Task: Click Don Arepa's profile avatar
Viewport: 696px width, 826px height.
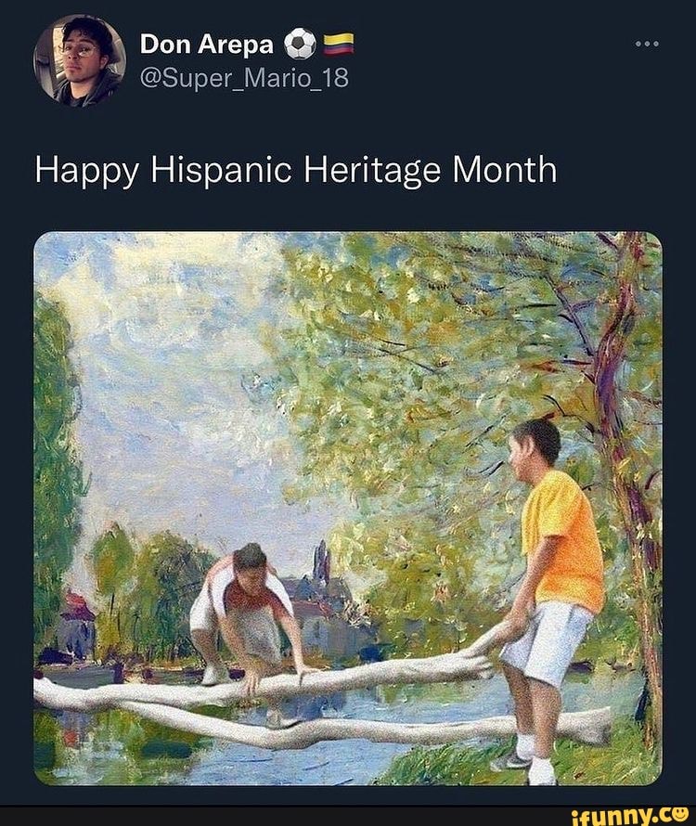Action: (x=79, y=59)
